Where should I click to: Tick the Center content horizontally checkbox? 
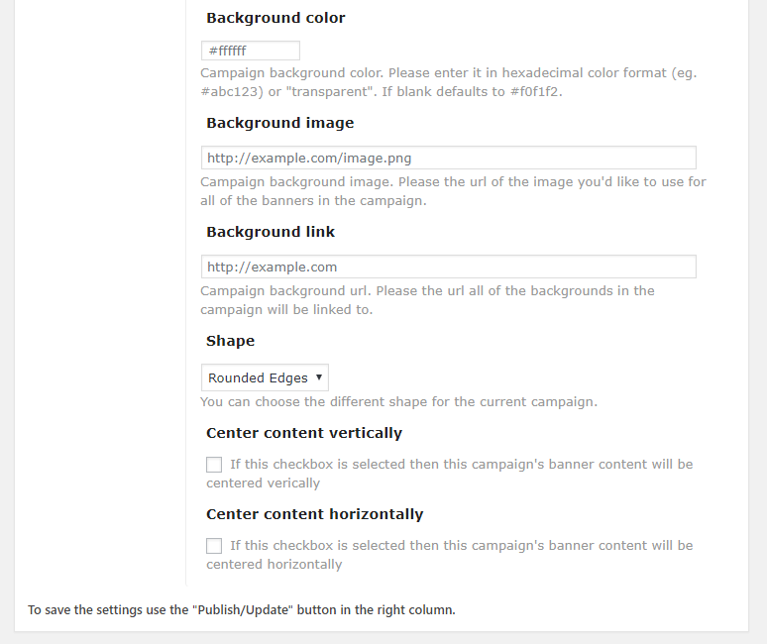point(214,545)
